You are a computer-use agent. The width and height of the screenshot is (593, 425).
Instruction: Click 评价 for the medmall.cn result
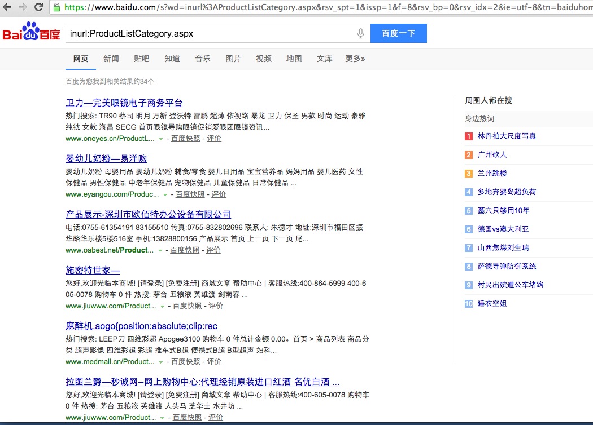214,362
